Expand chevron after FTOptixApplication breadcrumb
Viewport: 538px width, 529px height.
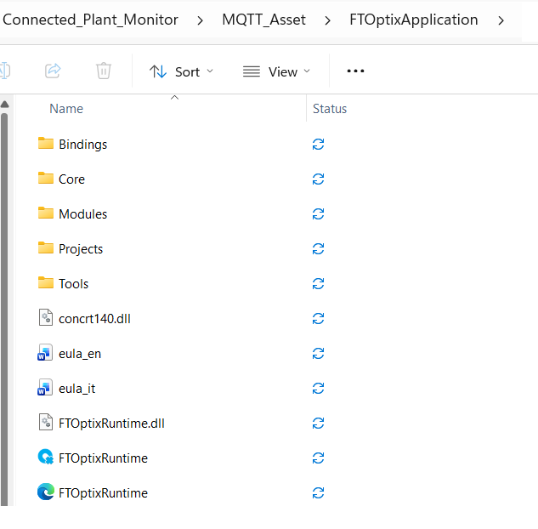click(x=501, y=20)
